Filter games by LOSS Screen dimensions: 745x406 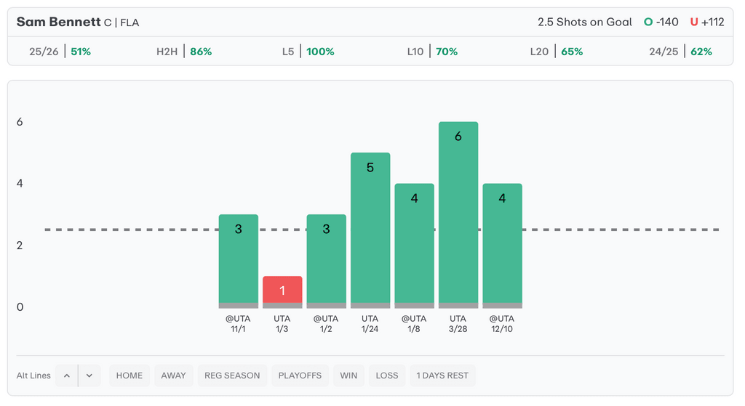point(387,375)
